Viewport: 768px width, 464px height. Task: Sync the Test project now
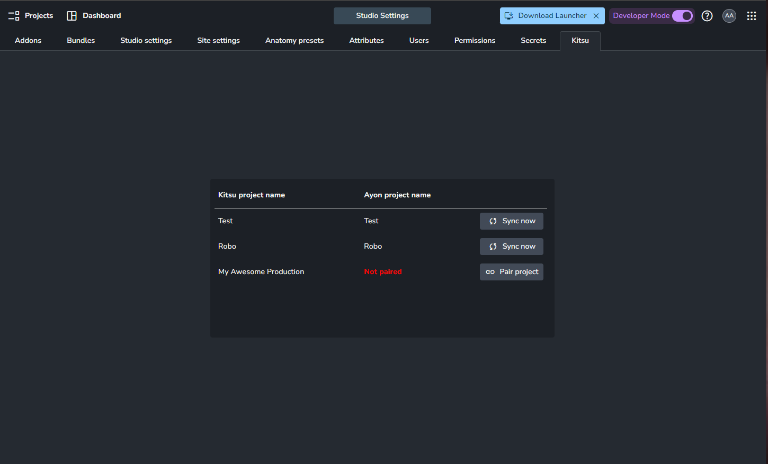512,221
